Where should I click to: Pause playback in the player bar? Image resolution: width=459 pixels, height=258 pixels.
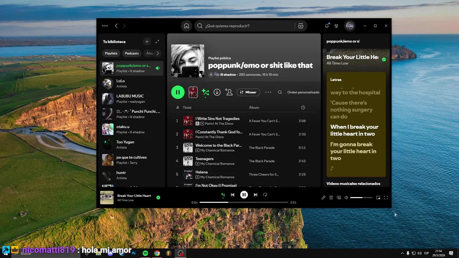pyautogui.click(x=244, y=195)
